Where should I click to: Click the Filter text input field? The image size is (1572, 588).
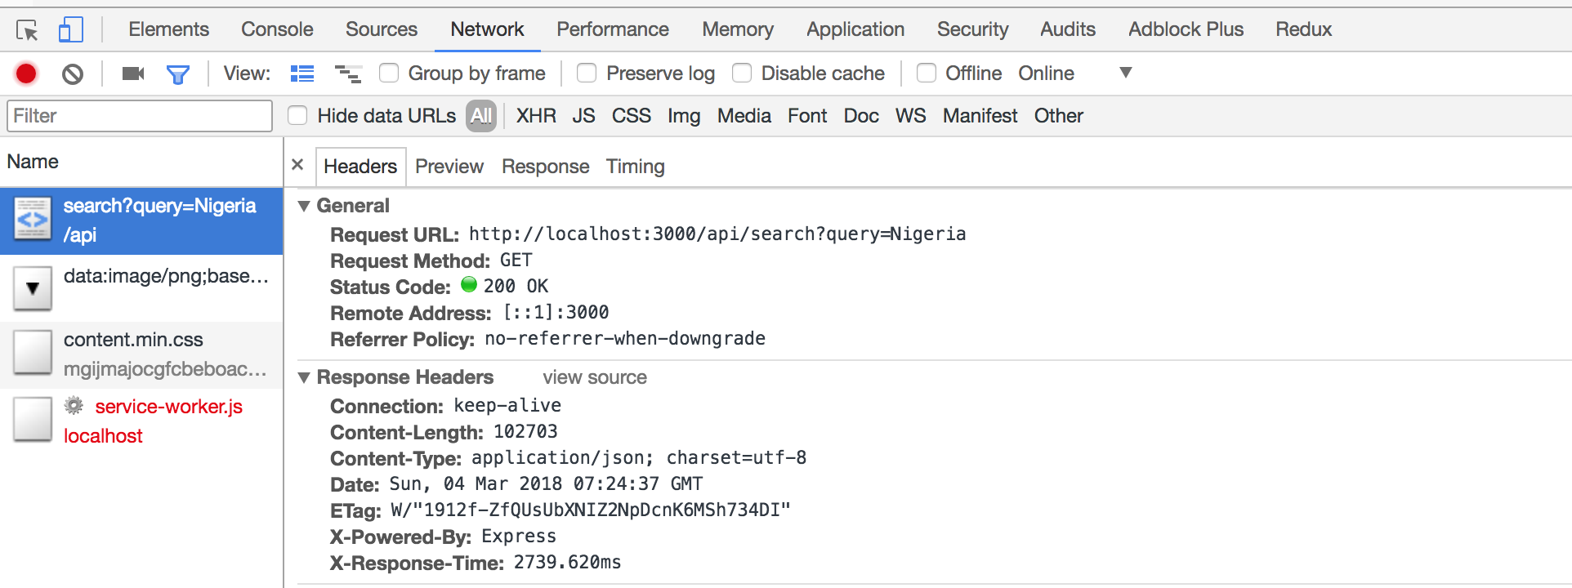pyautogui.click(x=140, y=116)
